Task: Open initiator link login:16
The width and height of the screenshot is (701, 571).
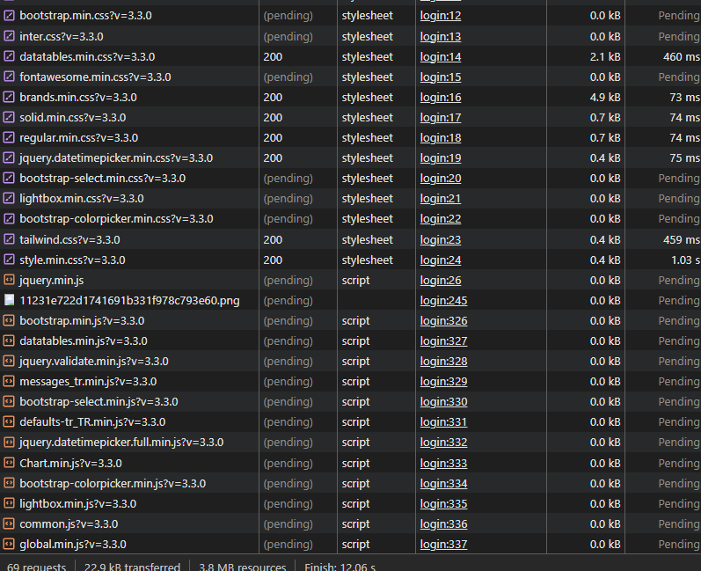Action: pos(441,97)
